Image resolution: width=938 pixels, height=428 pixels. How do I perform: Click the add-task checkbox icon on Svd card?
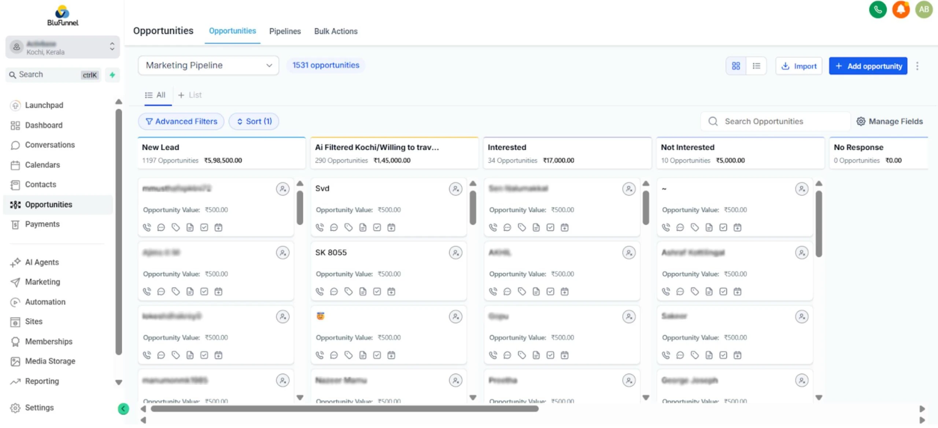click(377, 227)
